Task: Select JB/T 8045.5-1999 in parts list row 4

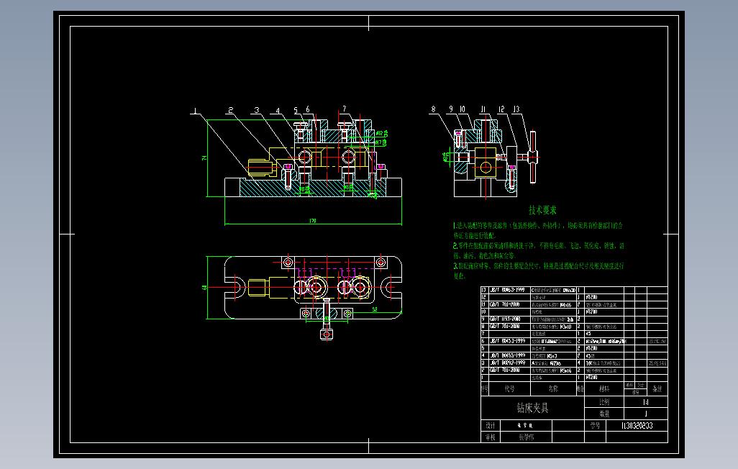Action: point(507,355)
